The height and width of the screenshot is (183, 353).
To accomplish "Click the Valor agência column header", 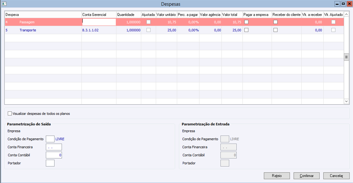I will click(x=210, y=15).
